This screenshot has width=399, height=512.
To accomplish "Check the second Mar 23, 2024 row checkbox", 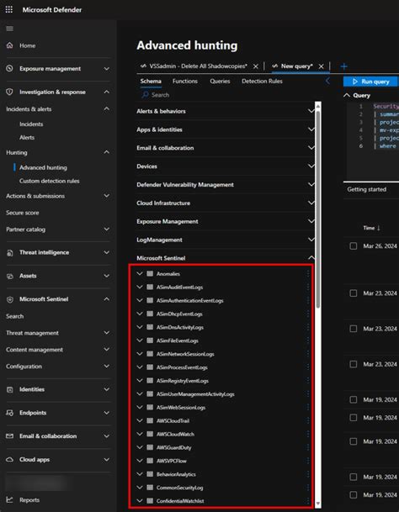I will pyautogui.click(x=354, y=329).
